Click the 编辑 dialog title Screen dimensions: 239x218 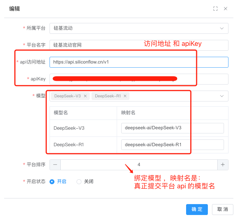click(15, 9)
